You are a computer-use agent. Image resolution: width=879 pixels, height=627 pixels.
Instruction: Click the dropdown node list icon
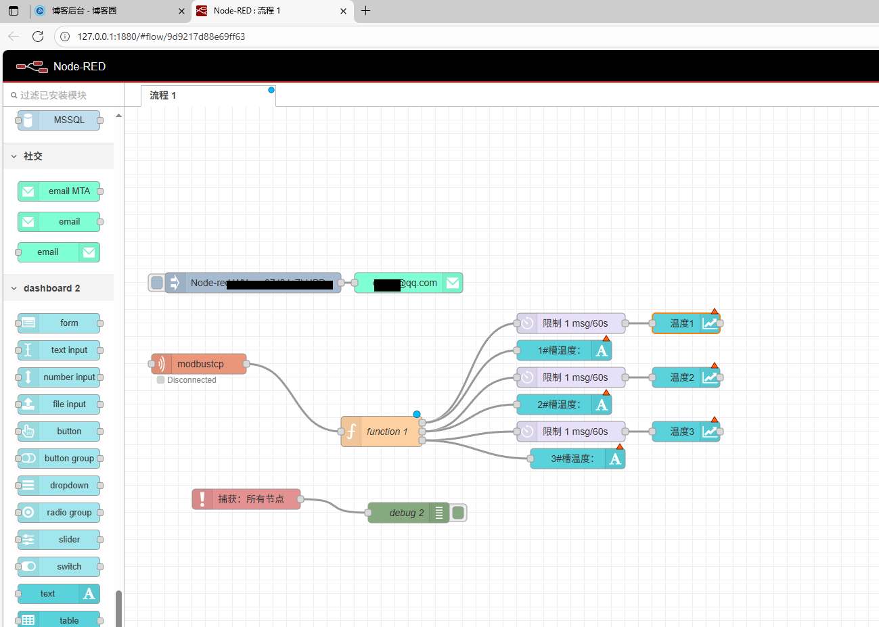pyautogui.click(x=28, y=486)
